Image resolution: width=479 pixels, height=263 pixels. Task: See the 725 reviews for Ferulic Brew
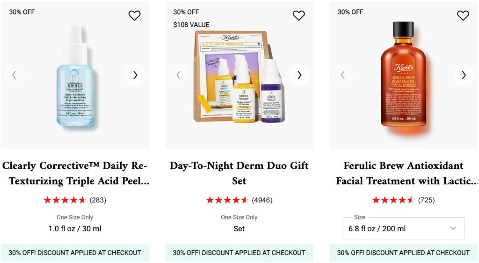click(426, 200)
